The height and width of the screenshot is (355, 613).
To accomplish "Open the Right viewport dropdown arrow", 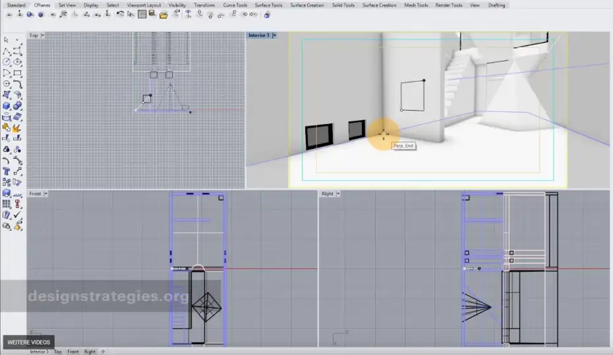I will tap(338, 194).
